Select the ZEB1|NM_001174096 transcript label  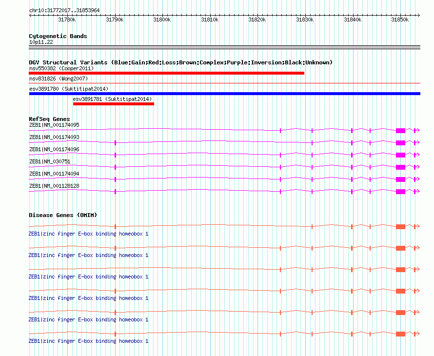54,149
